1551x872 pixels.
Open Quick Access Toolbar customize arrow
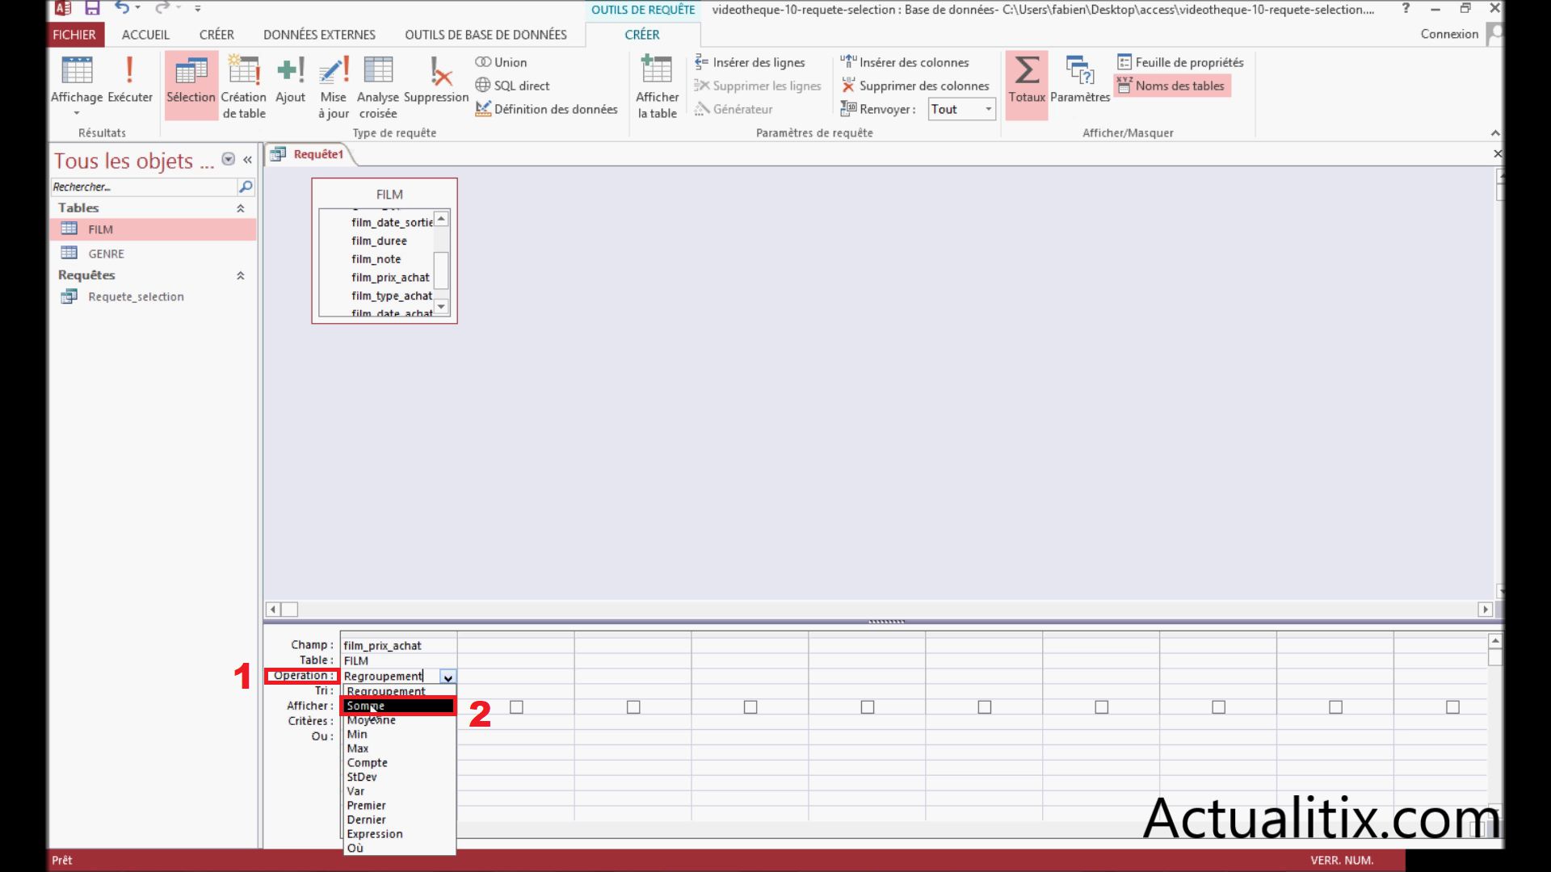coord(198,9)
